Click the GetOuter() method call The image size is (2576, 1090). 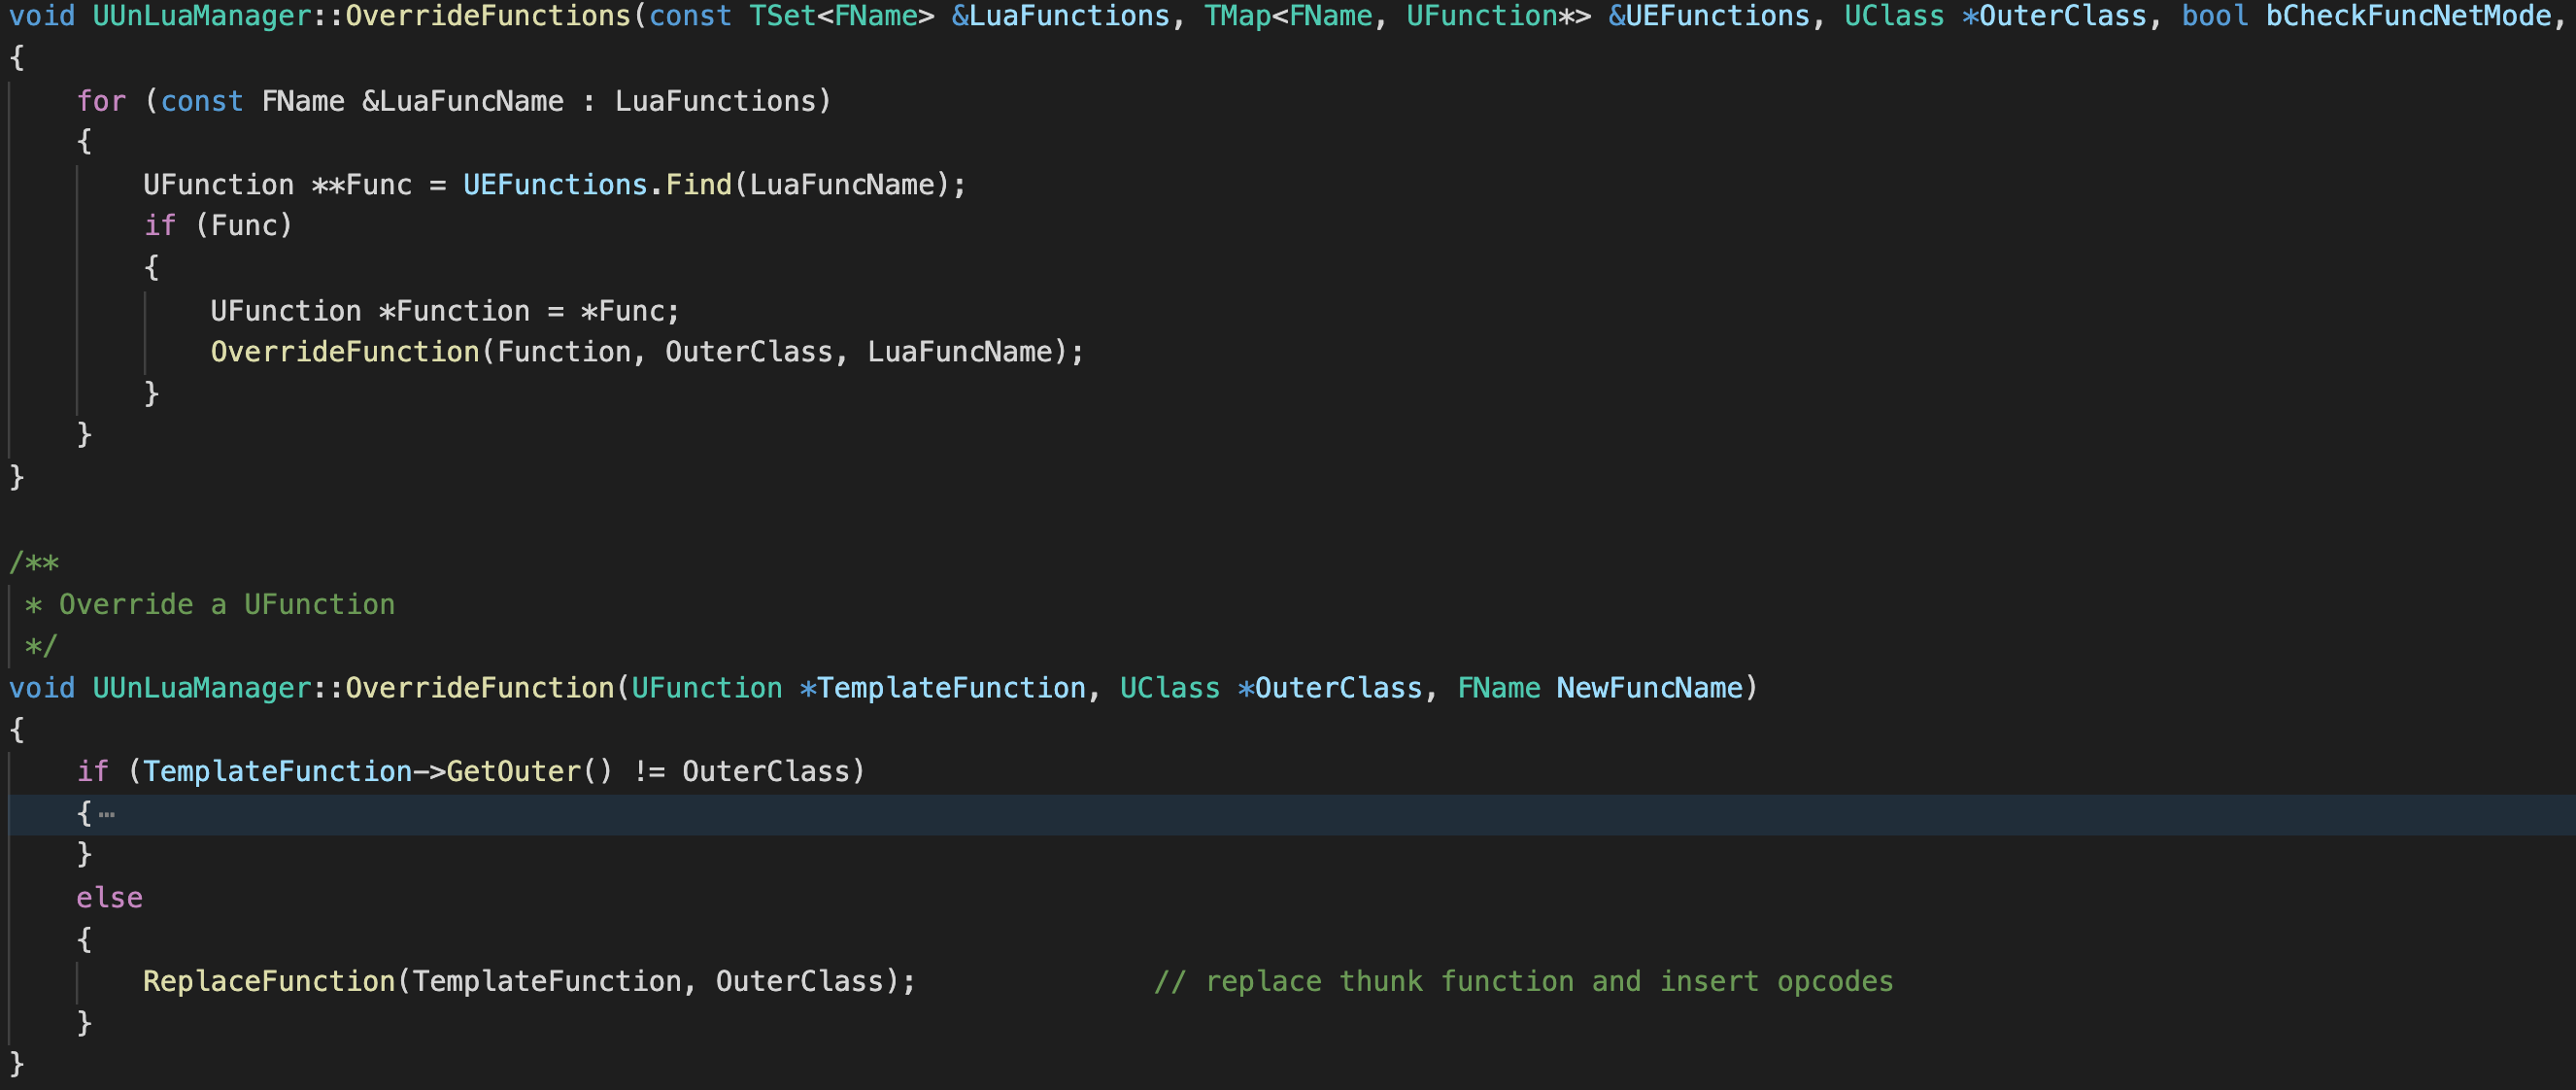(513, 771)
